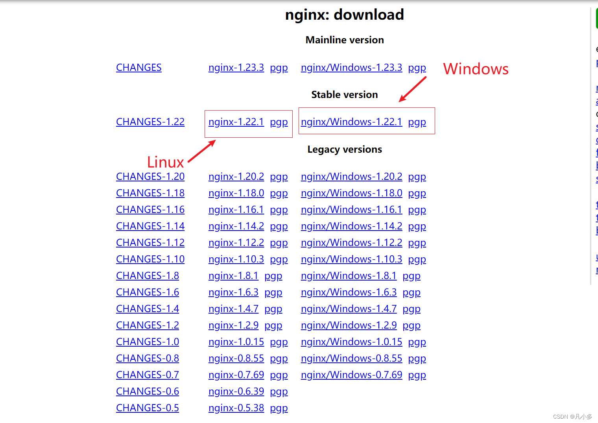598x423 pixels.
Task: Open pgp signature for nginx-1.22.1
Action: click(x=279, y=122)
